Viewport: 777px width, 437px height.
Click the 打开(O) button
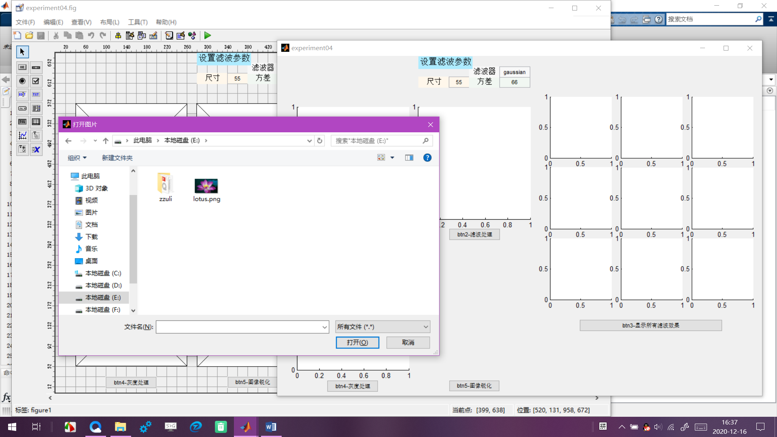pos(357,342)
